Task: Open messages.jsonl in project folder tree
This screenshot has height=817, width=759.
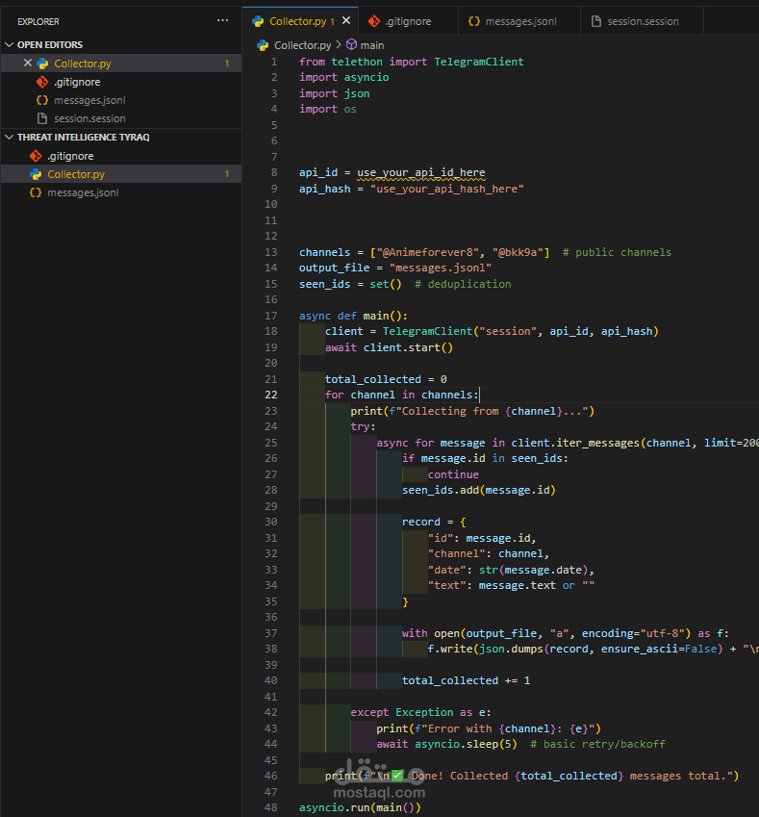Action: coord(121,192)
